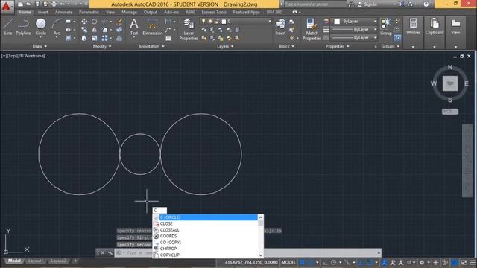Open the Parametric ribbon tab
The height and width of the screenshot is (268, 477).
89,12
